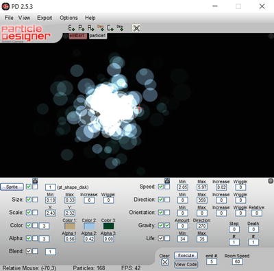Click the Clear X icon
This screenshot has height=271, width=274.
[165, 262]
